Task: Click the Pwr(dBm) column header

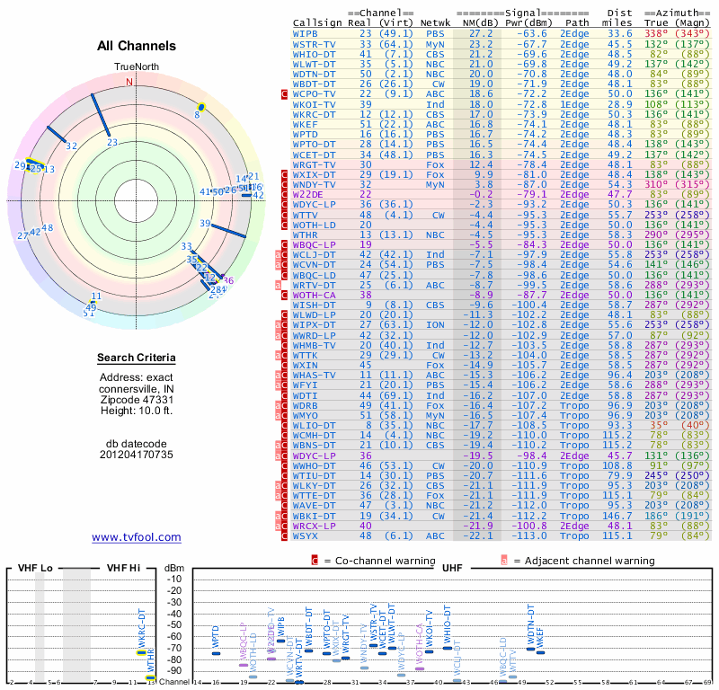Action: coord(528,23)
